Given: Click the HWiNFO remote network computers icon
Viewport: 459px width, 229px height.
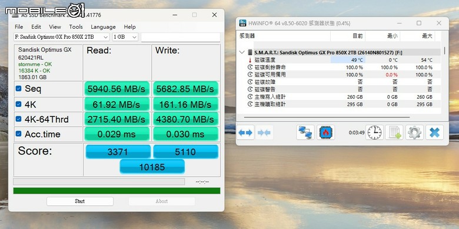Looking at the screenshot, I should click(305, 133).
